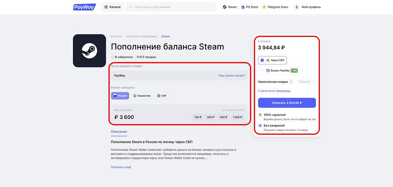Viewport: 393px width, 187px height.
Task: Open PS Store from the header
Action: tap(250, 7)
